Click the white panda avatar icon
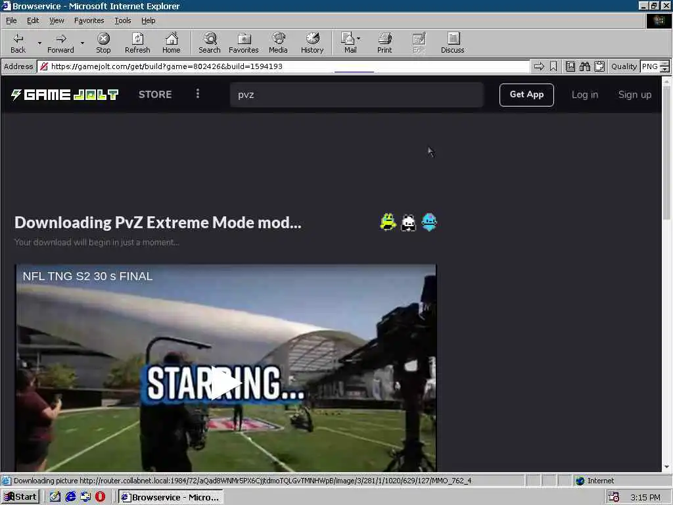This screenshot has width=673, height=505. click(408, 222)
